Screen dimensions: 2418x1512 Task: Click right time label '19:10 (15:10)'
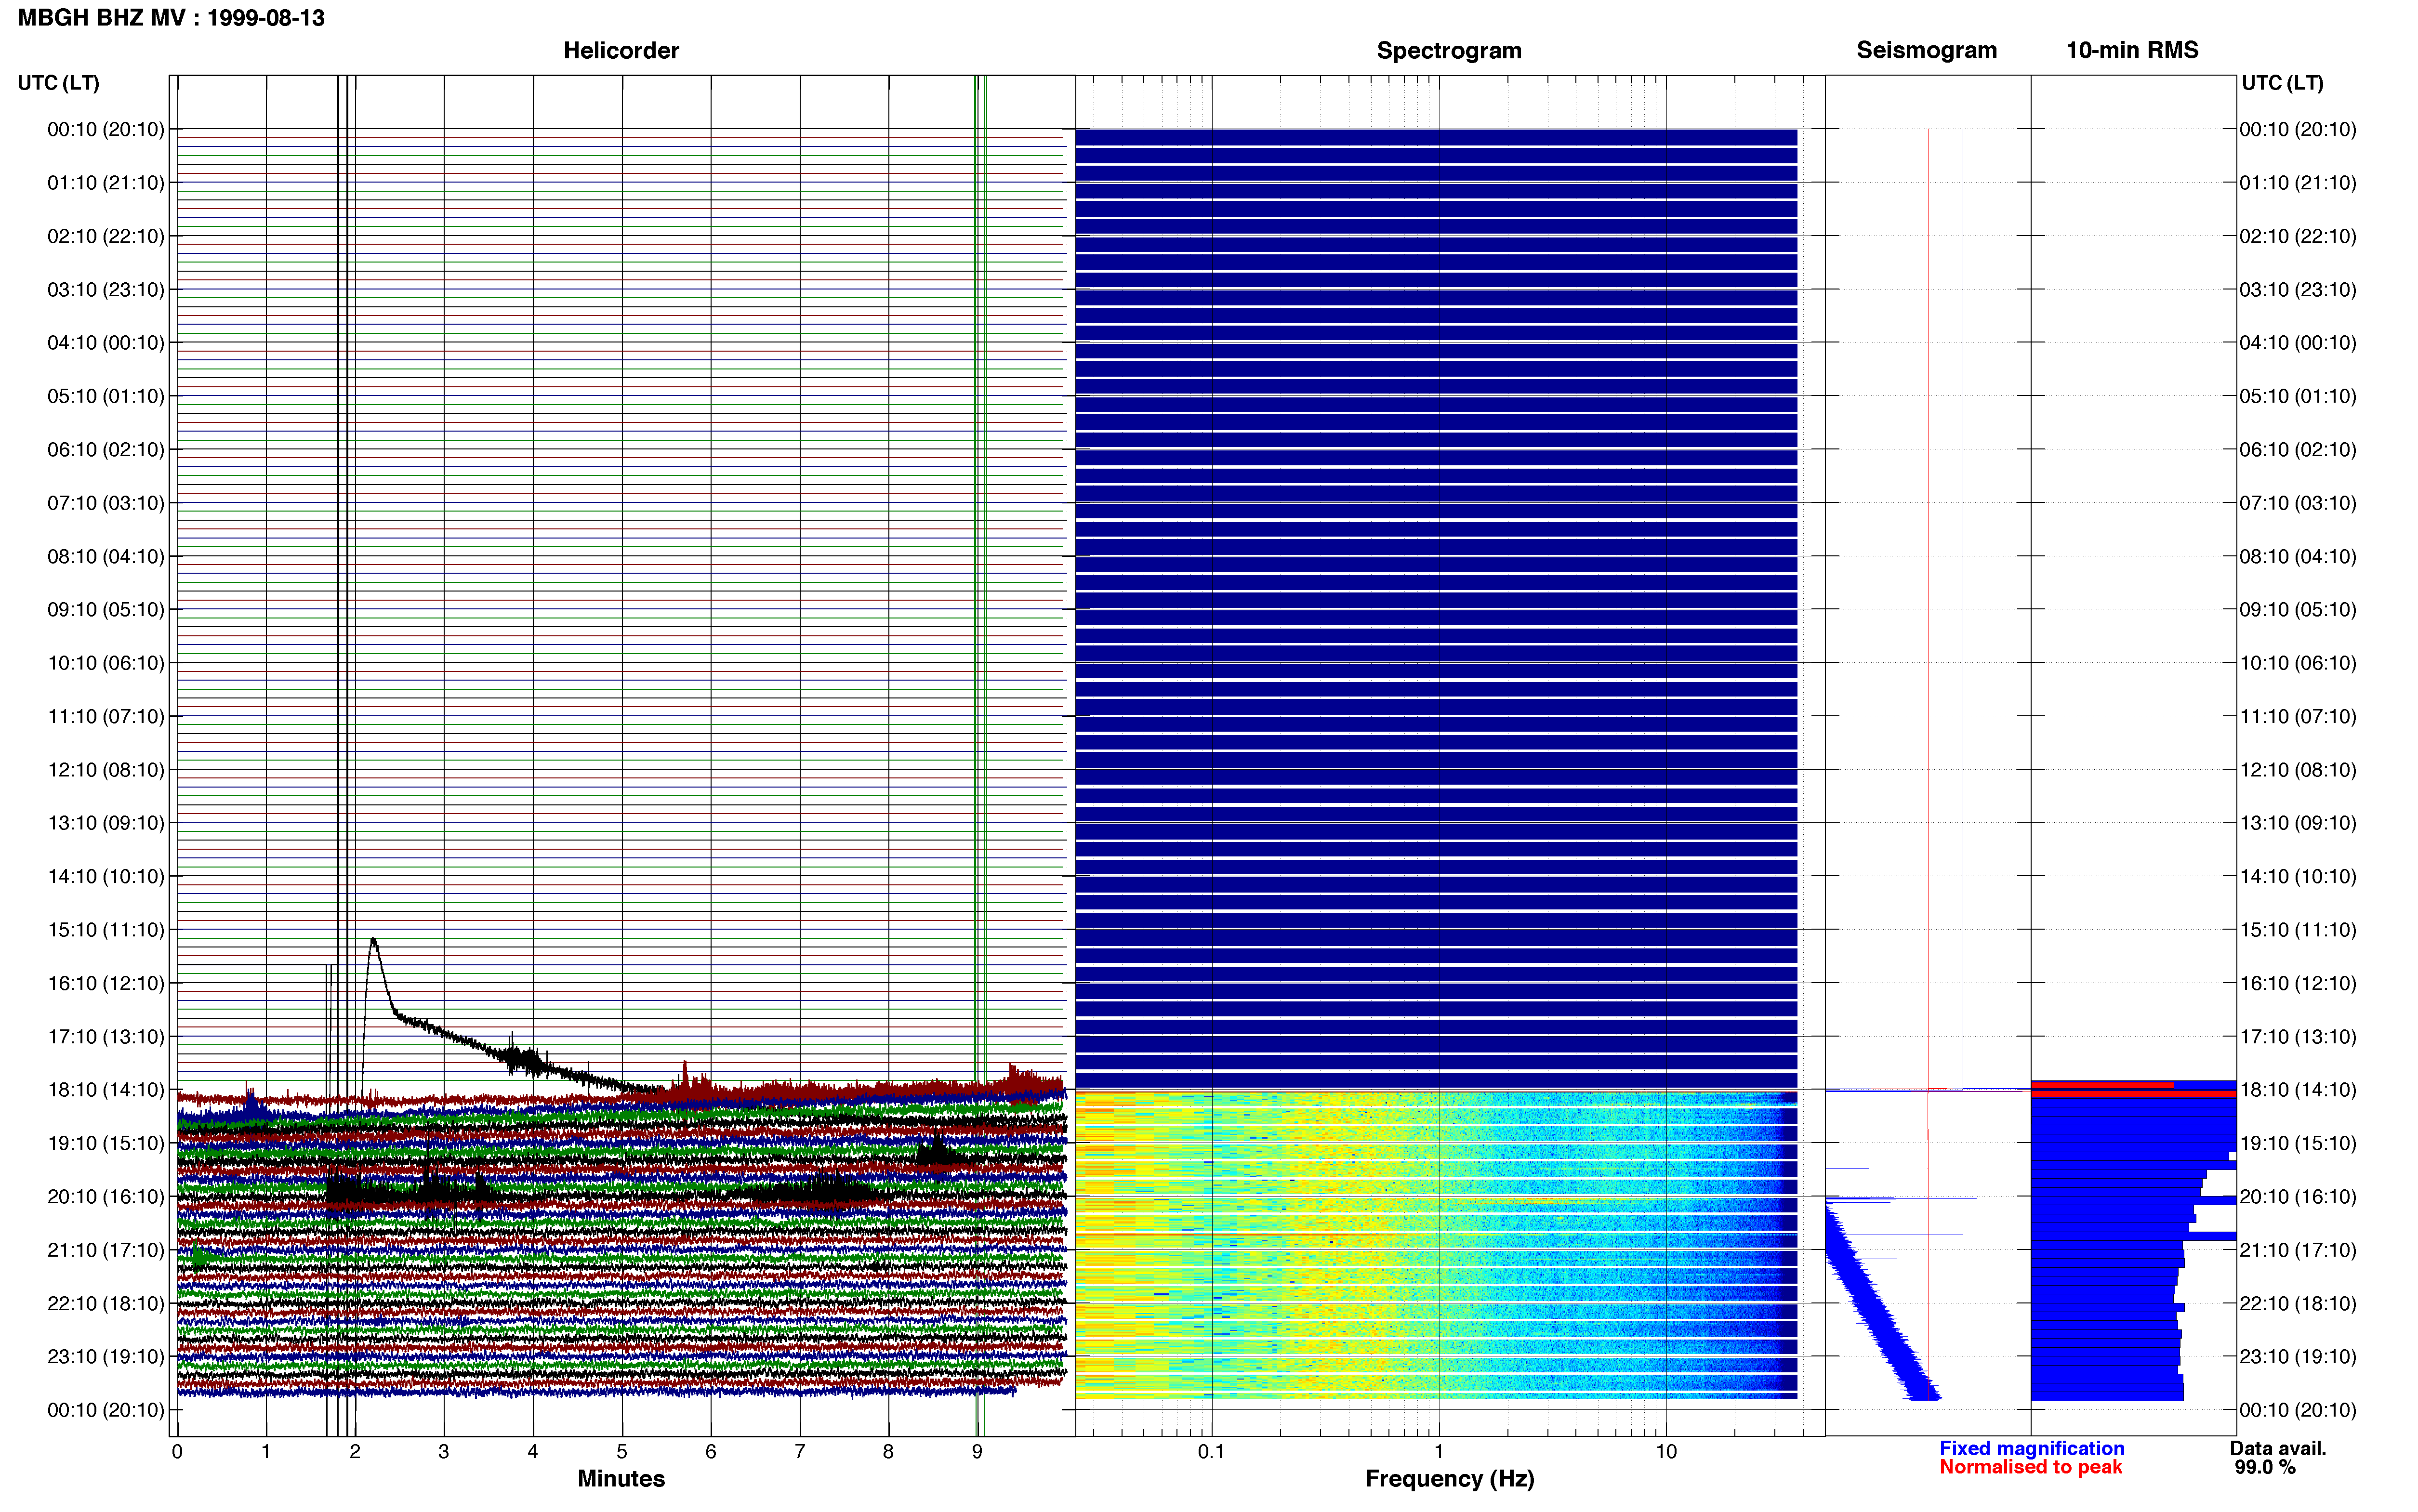[x=2298, y=1143]
